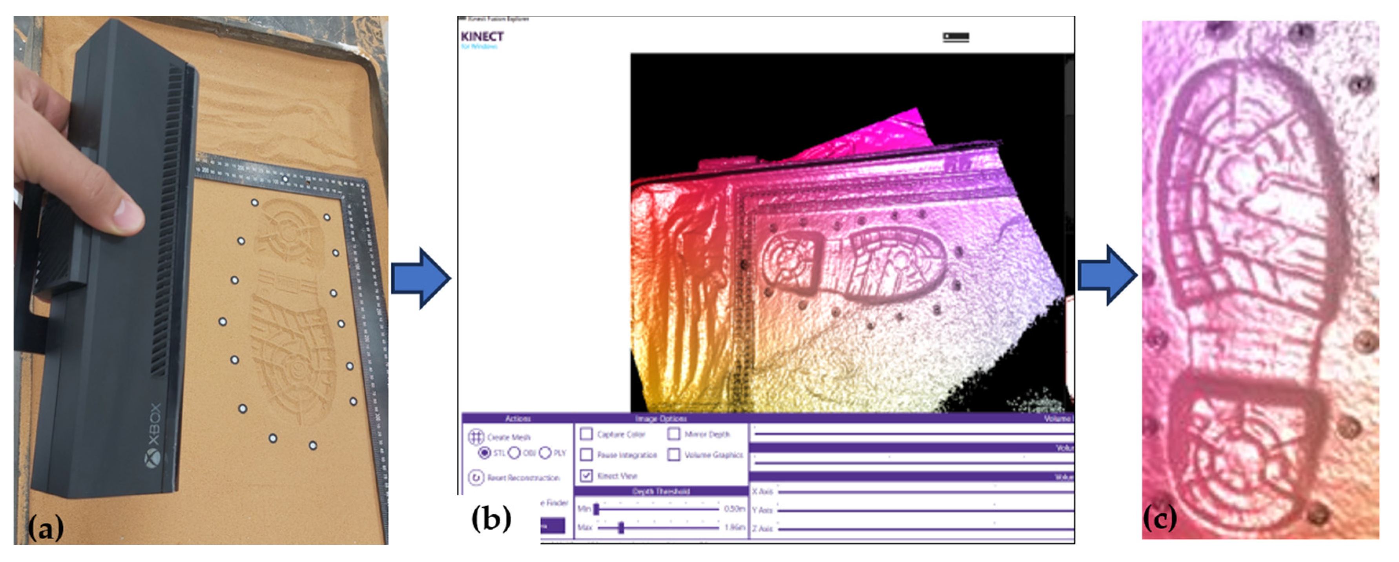Click the X Axis volume slider
This screenshot has width=1399, height=562.
(x=923, y=492)
